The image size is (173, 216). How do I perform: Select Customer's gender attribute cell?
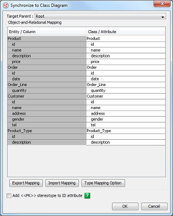coord(126,120)
